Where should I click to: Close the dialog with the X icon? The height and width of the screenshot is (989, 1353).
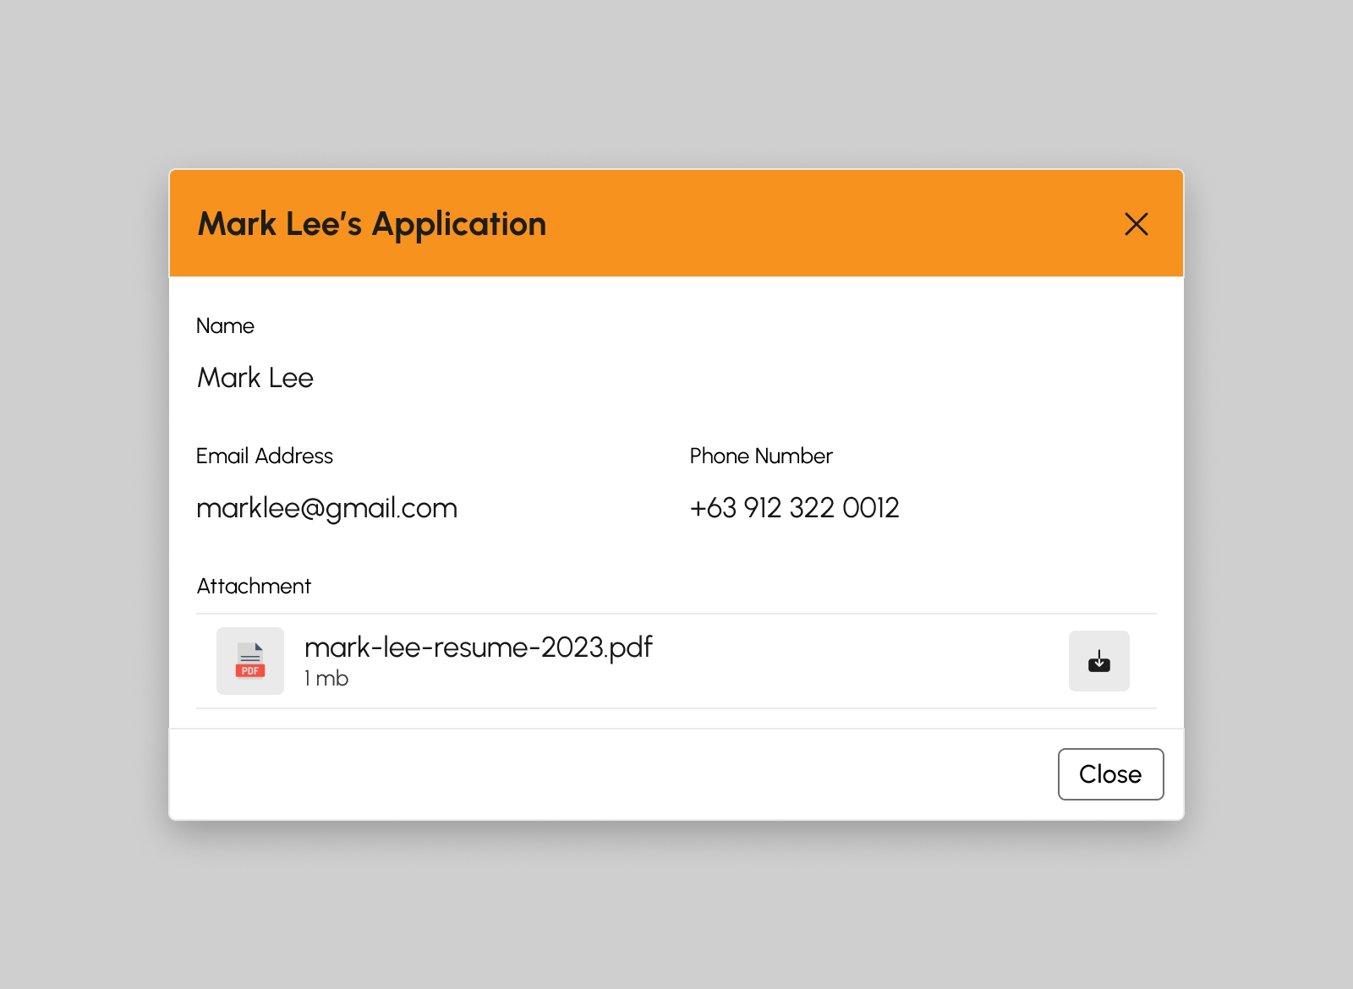pos(1136,224)
